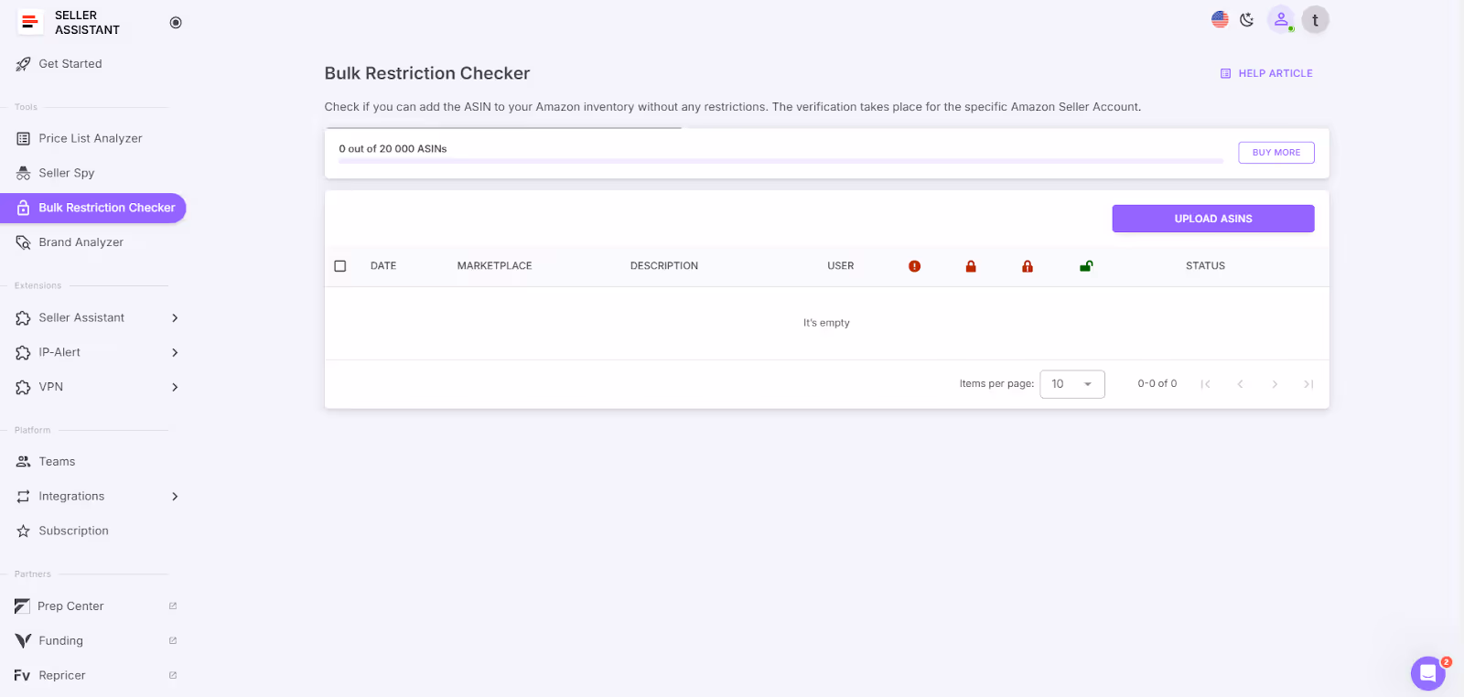Click the plain red closed lock column icon
Screen dimensions: 1464x697
971,266
